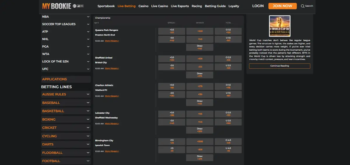The image size is (350, 165).
Task: Pick Ipswich Town to win at -500
Action: coord(200,150)
